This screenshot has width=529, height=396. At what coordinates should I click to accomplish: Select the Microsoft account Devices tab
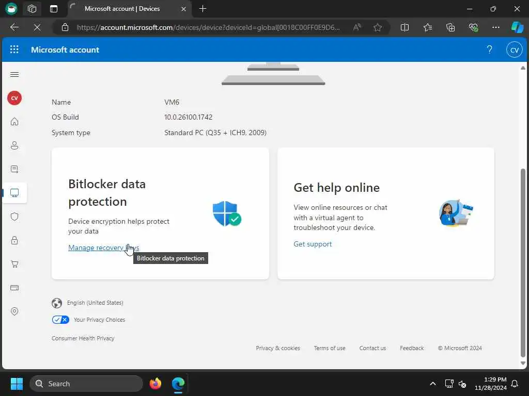[x=122, y=9]
